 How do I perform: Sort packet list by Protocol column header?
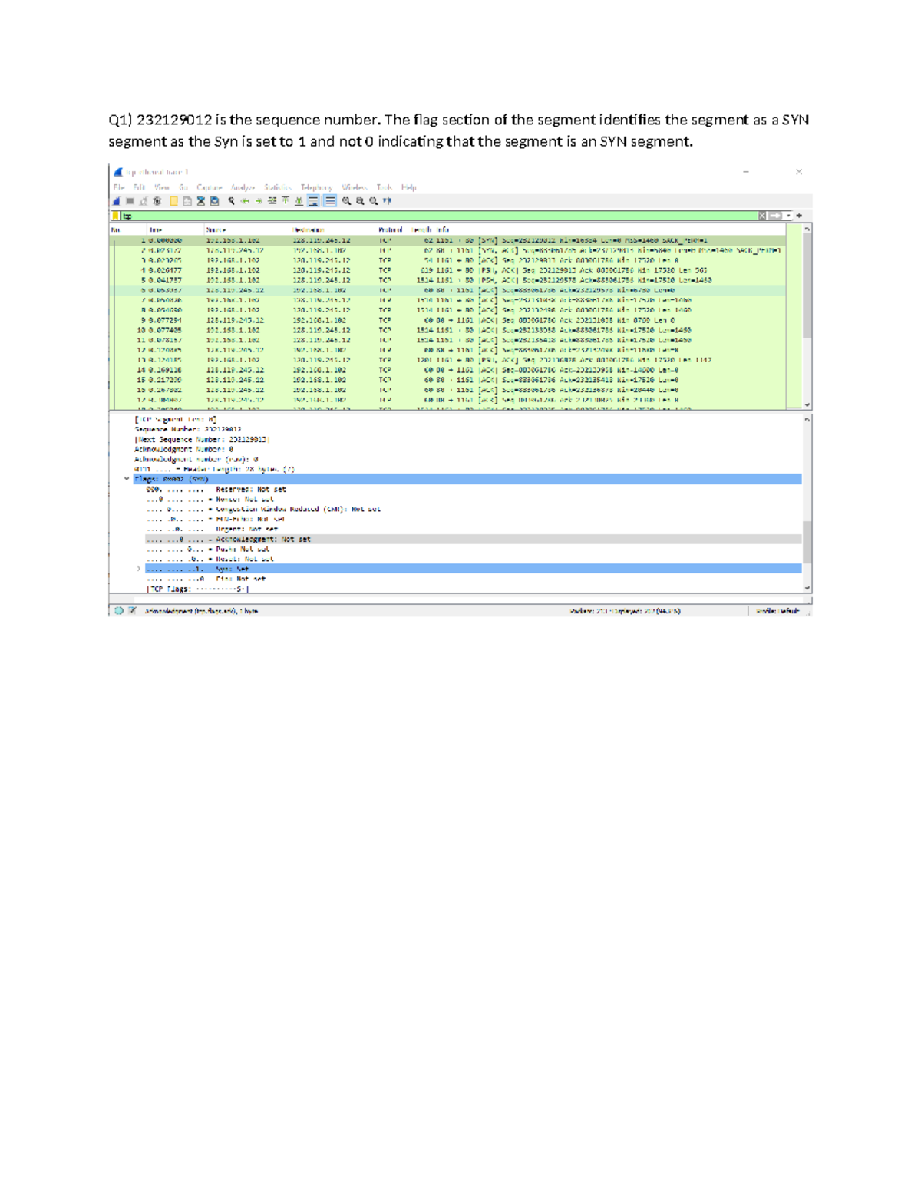(x=390, y=229)
